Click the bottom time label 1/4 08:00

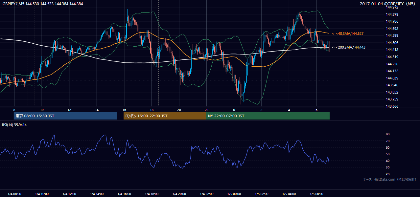click(14, 194)
